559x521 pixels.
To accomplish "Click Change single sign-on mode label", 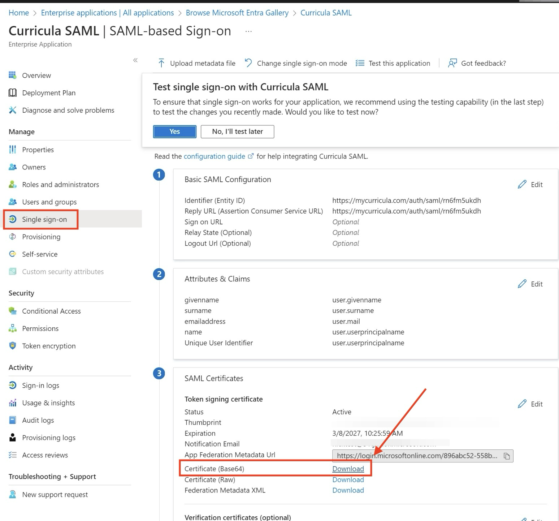I will (x=302, y=63).
